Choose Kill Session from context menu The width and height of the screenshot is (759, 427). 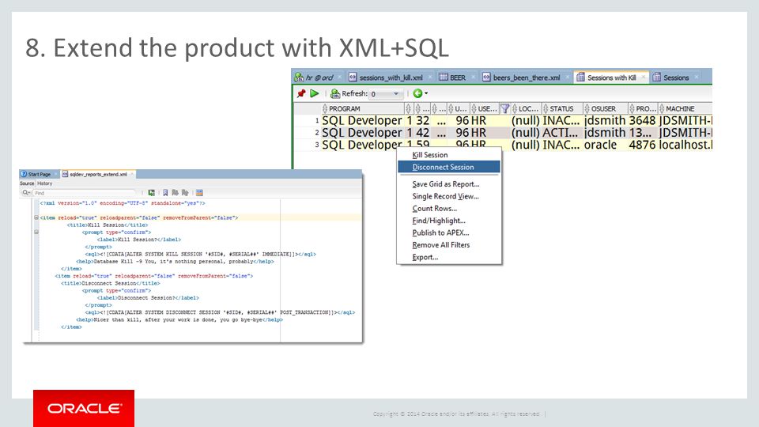click(x=449, y=155)
